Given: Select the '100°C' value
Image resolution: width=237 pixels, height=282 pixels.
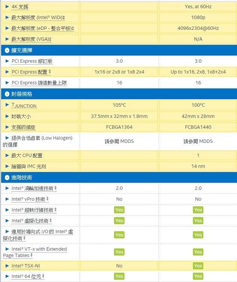Looking at the screenshot, I should pyautogui.click(x=198, y=105).
